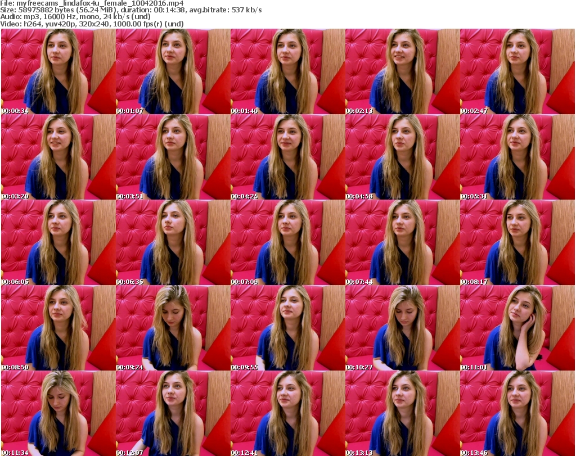Pick the preview frame at 00:06:05

[58, 242]
